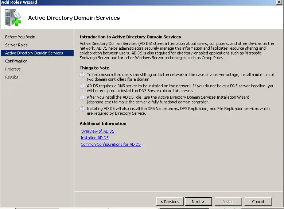Image resolution: width=284 pixels, height=209 pixels.
Task: Go to Before You Begin step
Action: tap(20, 37)
